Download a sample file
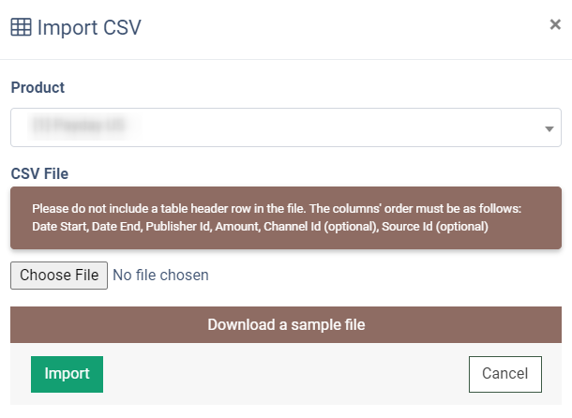Image resolution: width=572 pixels, height=418 pixels. click(286, 324)
